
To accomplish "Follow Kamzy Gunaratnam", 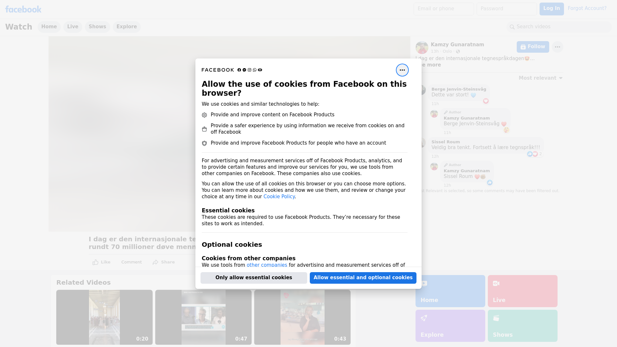I will tap(533, 47).
